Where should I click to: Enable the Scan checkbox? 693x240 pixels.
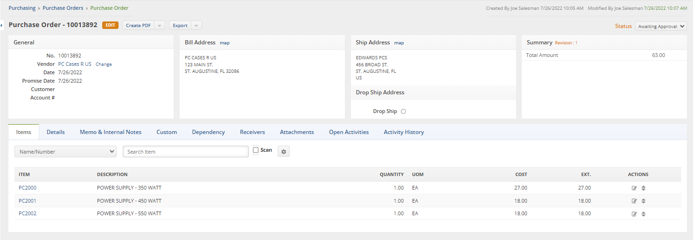pyautogui.click(x=256, y=150)
